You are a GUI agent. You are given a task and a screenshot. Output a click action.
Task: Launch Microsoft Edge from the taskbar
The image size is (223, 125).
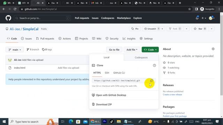coord(71,122)
